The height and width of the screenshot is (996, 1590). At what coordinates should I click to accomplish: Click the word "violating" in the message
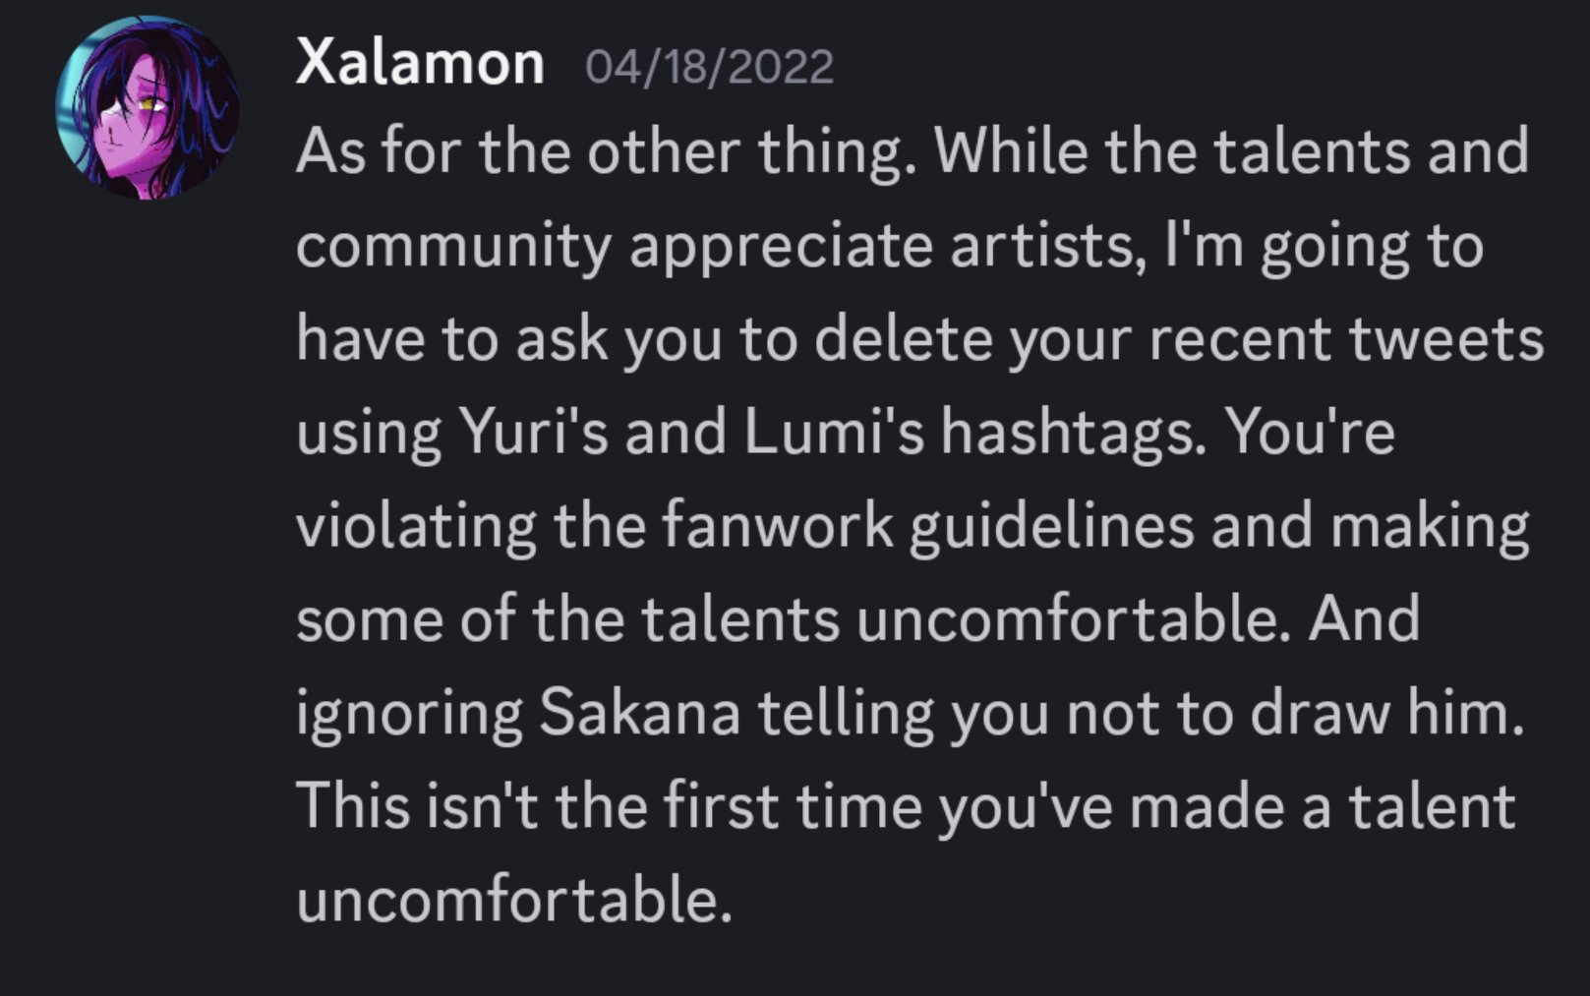point(416,525)
